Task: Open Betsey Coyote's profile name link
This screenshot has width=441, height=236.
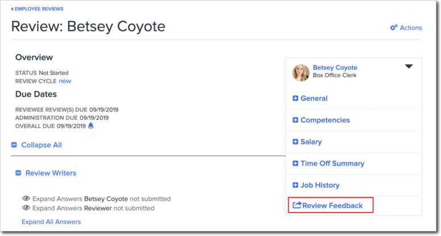Action: point(335,67)
